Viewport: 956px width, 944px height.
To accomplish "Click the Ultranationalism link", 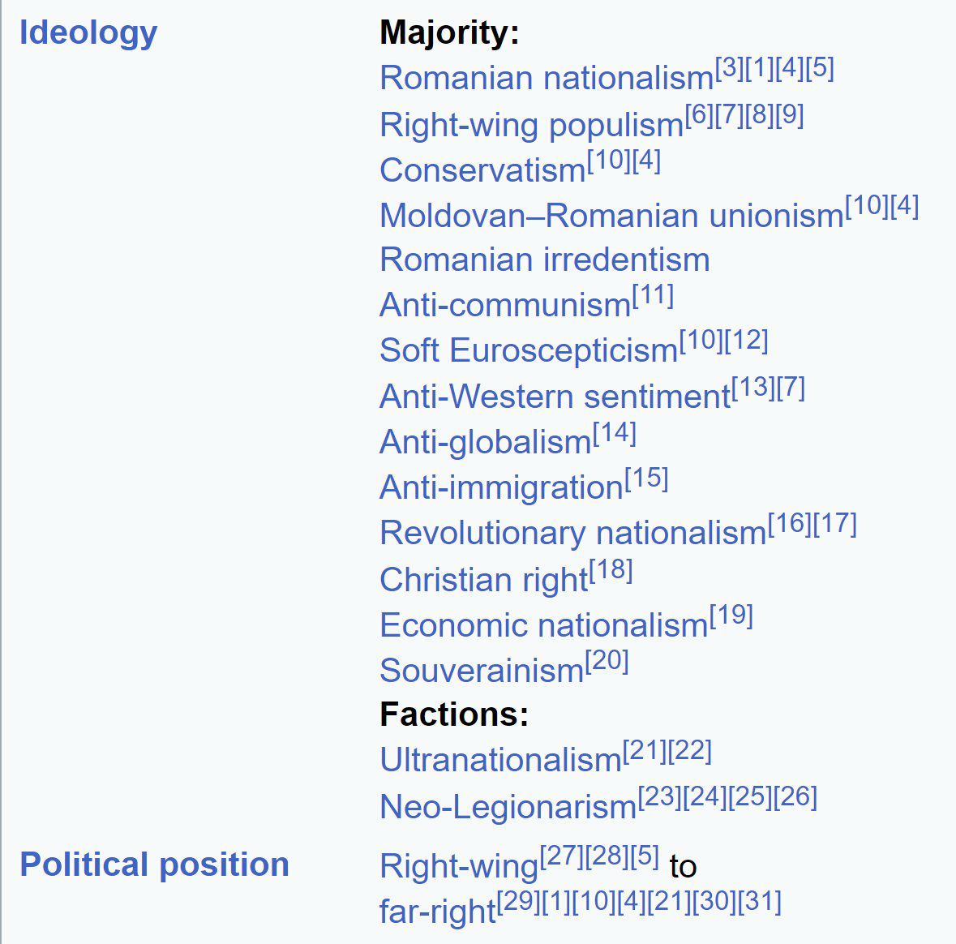I will click(x=500, y=761).
